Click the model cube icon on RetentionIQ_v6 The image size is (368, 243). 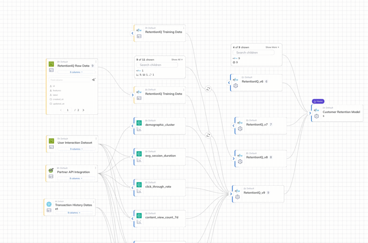[236, 85]
